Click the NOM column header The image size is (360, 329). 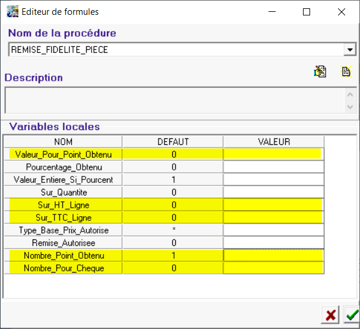tap(63, 141)
